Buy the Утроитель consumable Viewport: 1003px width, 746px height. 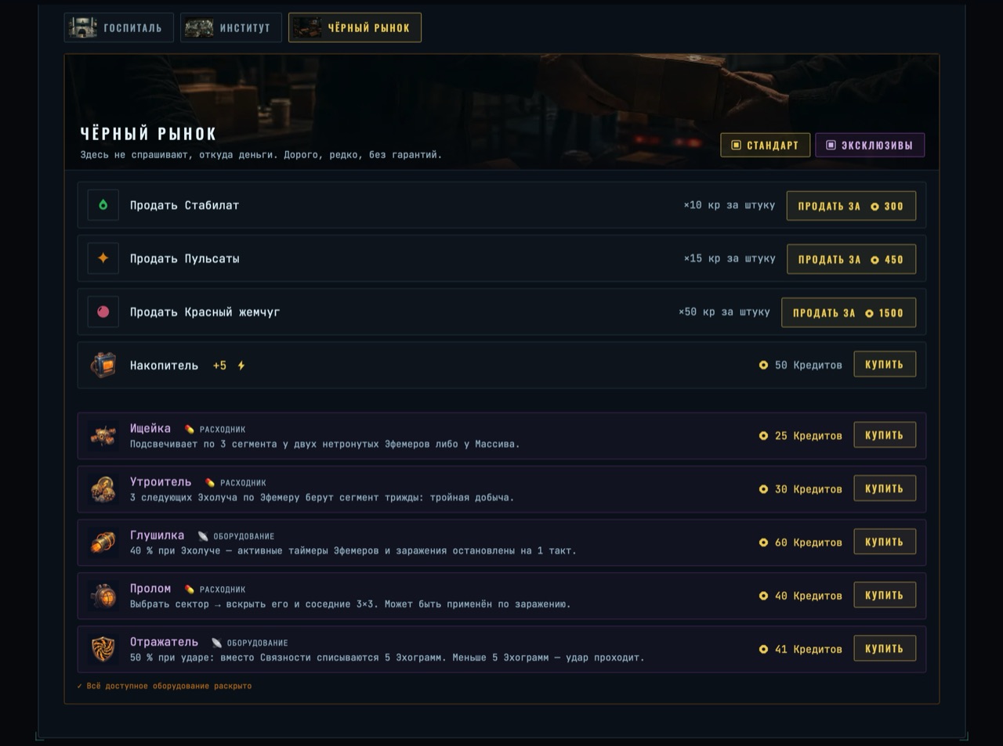coord(885,488)
